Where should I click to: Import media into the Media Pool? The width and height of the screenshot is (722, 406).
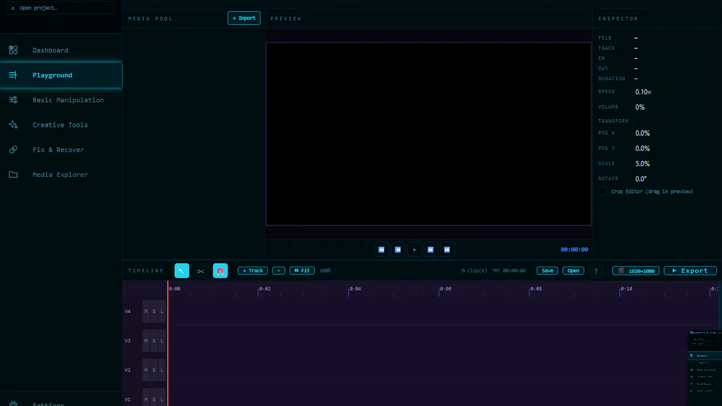244,18
